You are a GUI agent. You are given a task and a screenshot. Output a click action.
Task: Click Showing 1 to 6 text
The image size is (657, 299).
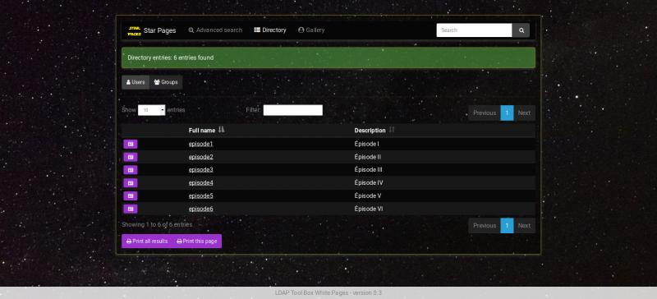157,225
